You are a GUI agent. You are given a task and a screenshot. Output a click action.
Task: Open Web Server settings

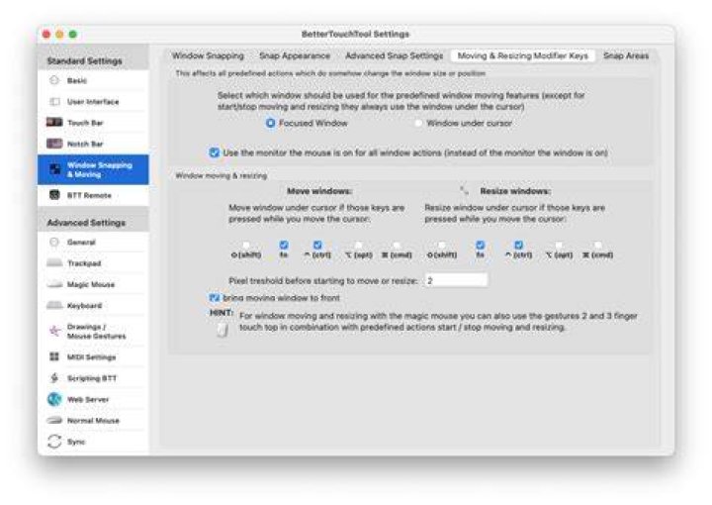coord(94,399)
